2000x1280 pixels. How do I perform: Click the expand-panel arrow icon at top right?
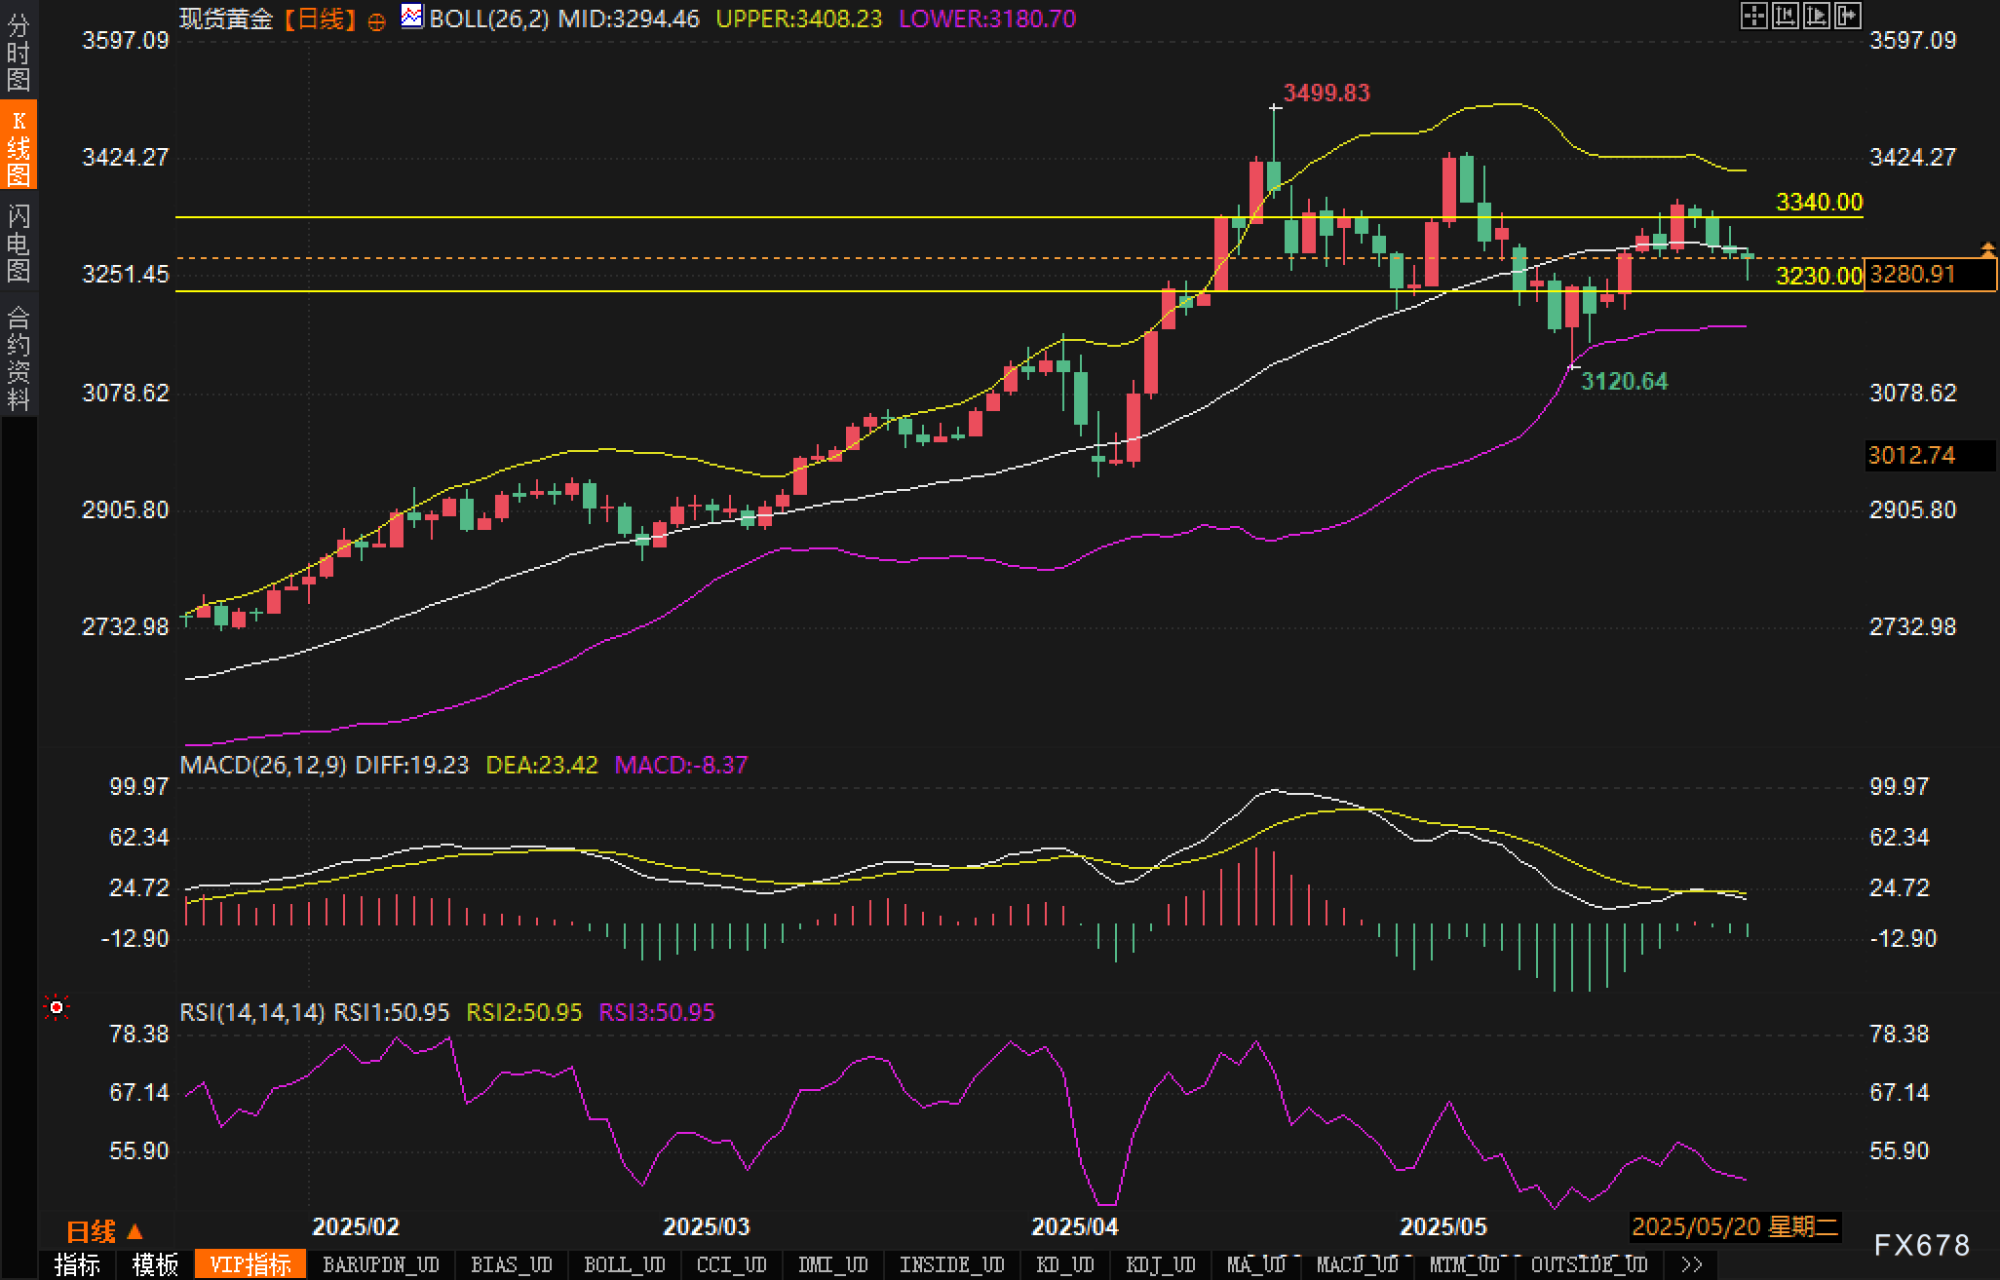point(1847,16)
